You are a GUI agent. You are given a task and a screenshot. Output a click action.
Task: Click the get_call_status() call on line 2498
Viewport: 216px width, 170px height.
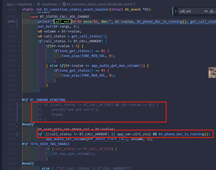coord(88,36)
